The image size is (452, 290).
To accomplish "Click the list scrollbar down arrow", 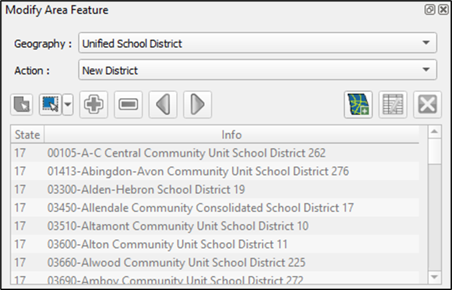I will coord(435,276).
